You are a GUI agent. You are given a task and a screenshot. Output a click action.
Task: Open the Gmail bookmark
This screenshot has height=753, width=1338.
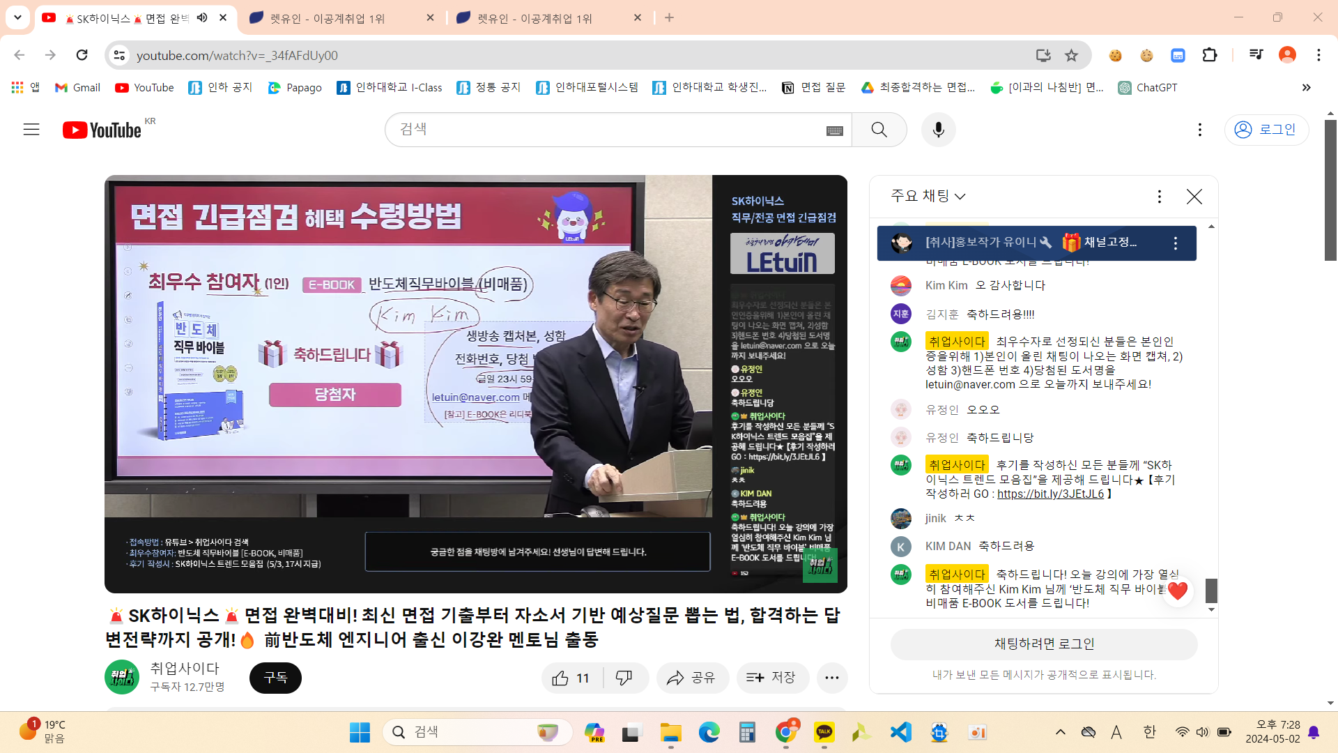pos(77,88)
